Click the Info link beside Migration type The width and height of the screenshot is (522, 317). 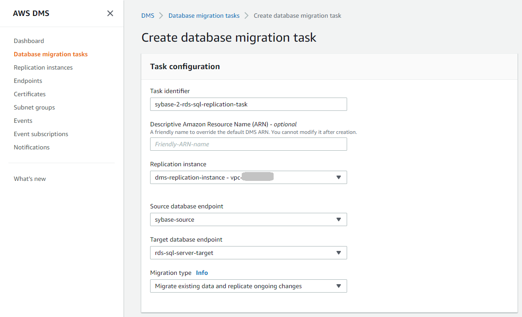tap(202, 273)
